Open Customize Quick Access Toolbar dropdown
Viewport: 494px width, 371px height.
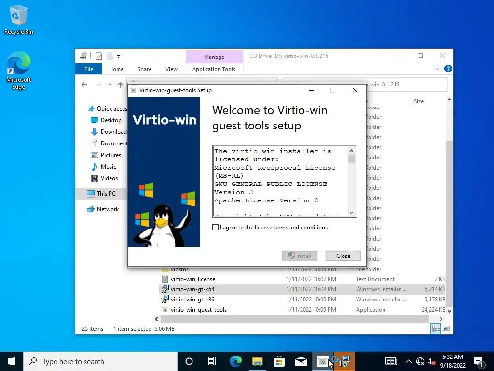(x=119, y=57)
